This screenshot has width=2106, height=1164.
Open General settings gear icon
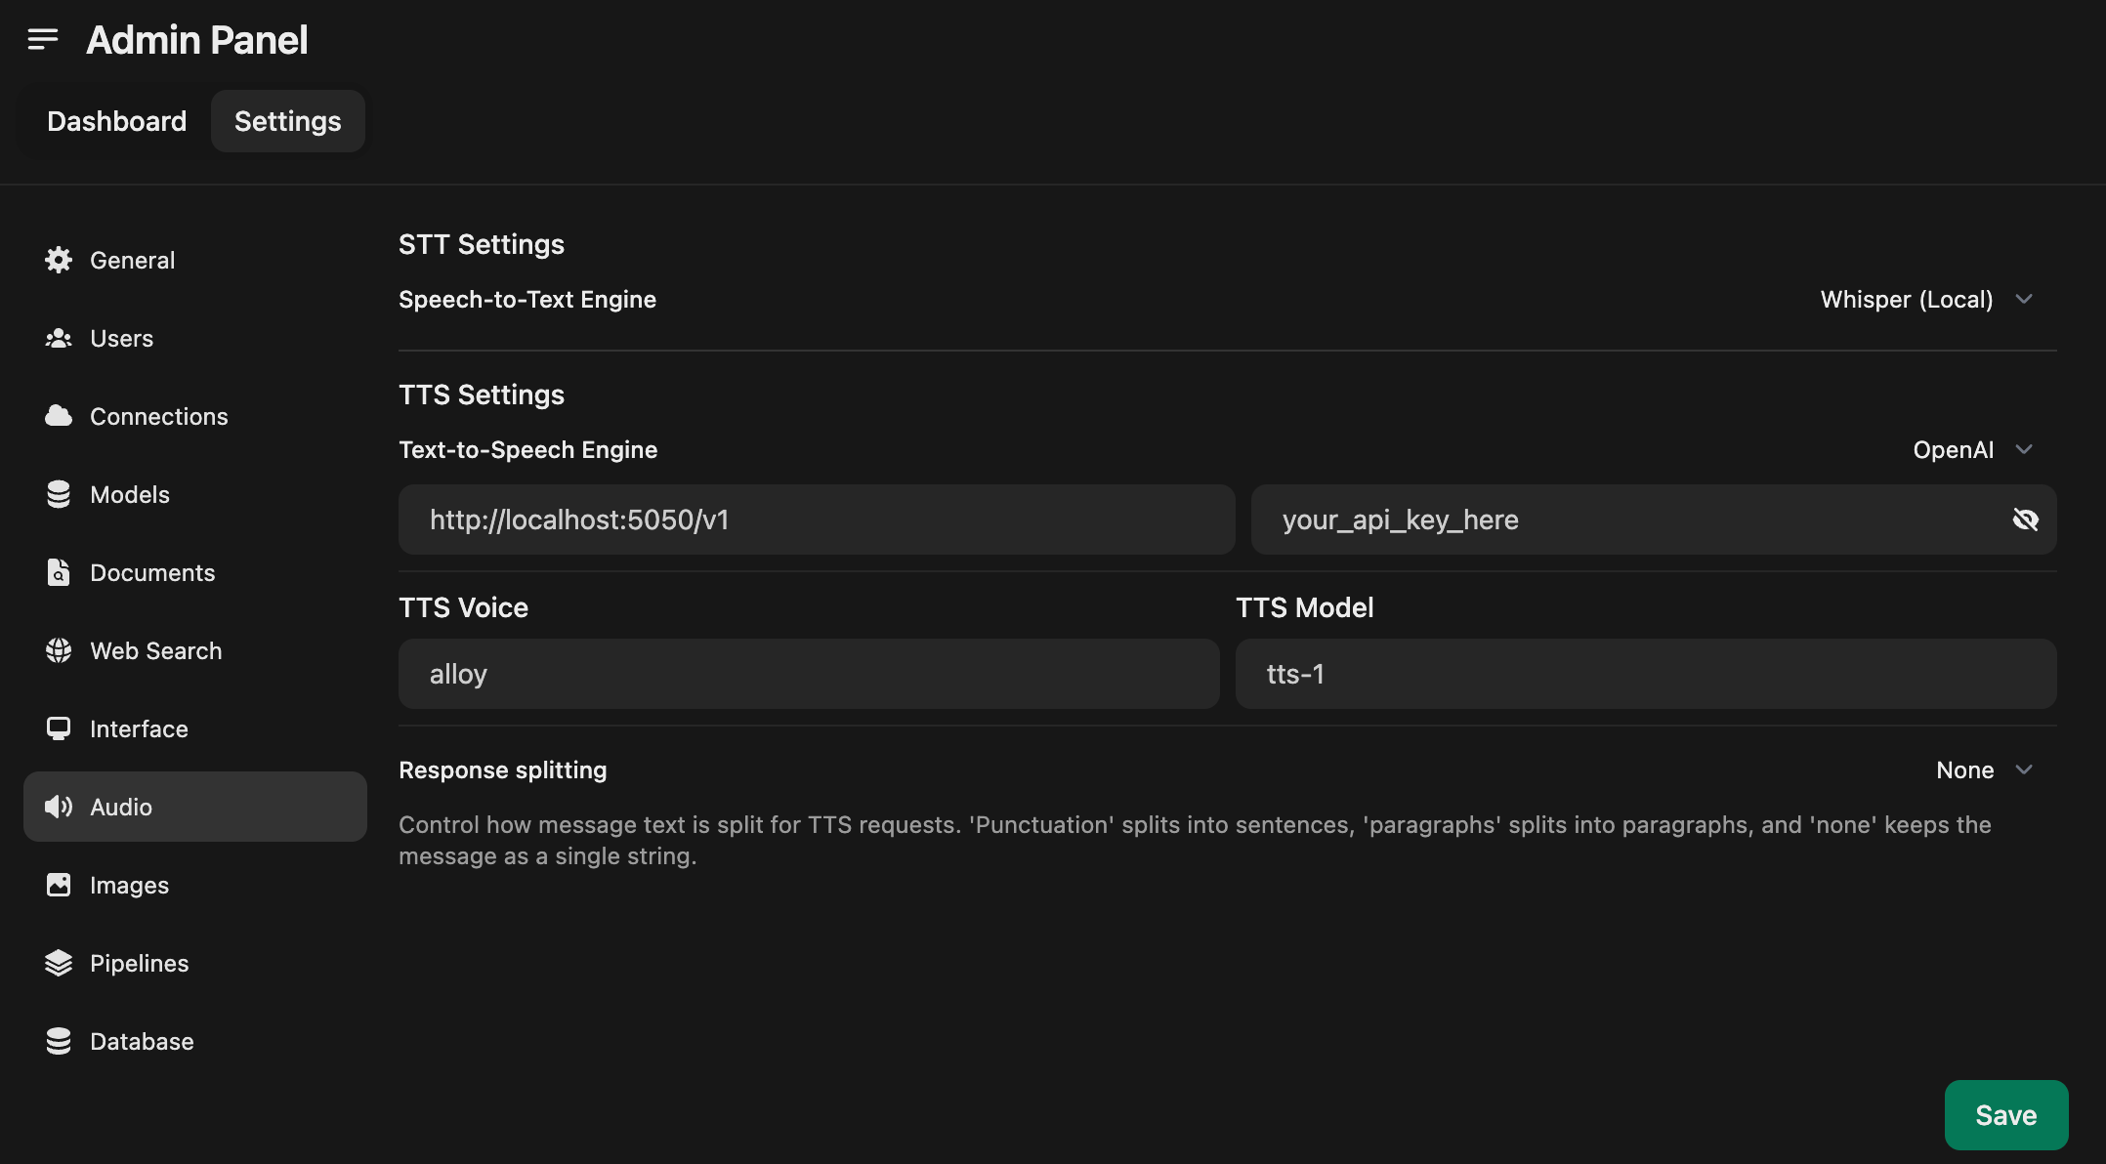(59, 260)
